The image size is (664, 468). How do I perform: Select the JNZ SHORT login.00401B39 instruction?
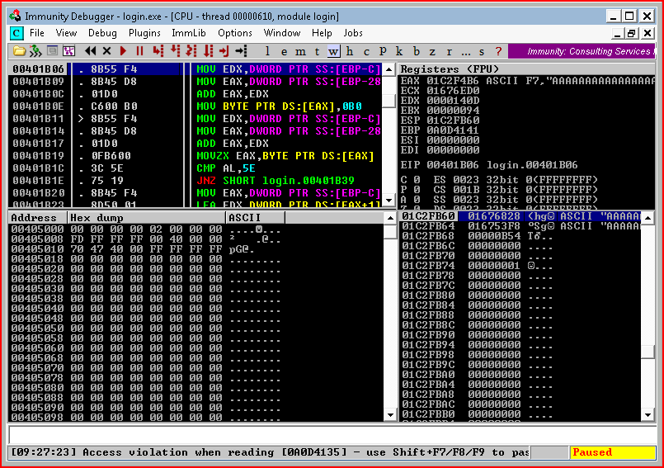(275, 181)
